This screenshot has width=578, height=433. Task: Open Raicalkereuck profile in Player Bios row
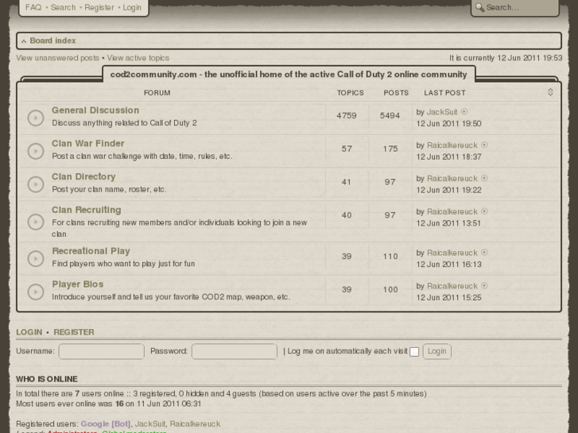coord(452,286)
